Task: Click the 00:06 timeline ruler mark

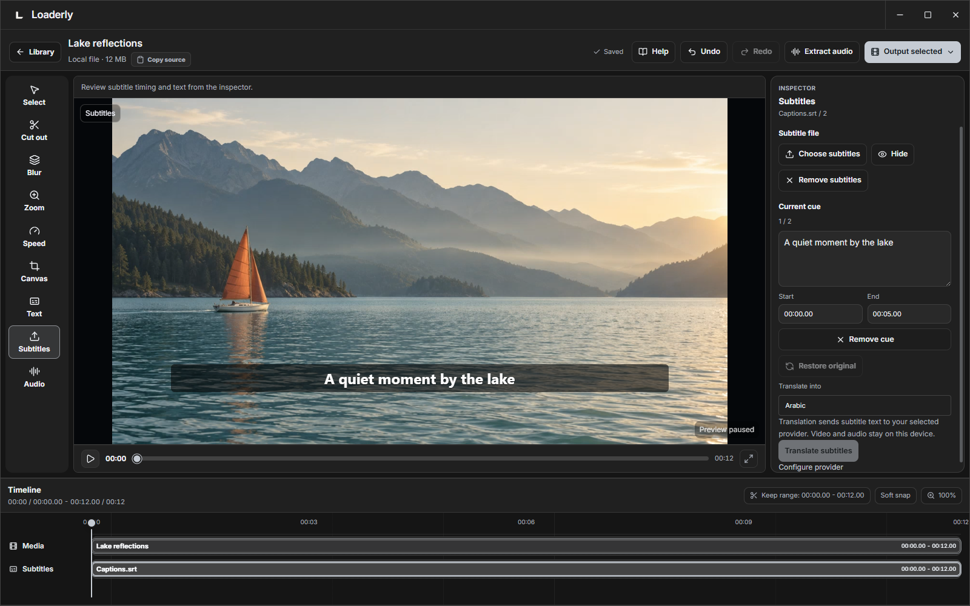Action: [x=526, y=522]
